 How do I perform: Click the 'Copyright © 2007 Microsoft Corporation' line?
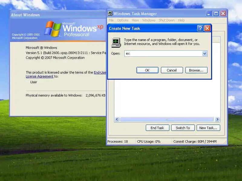55,58
